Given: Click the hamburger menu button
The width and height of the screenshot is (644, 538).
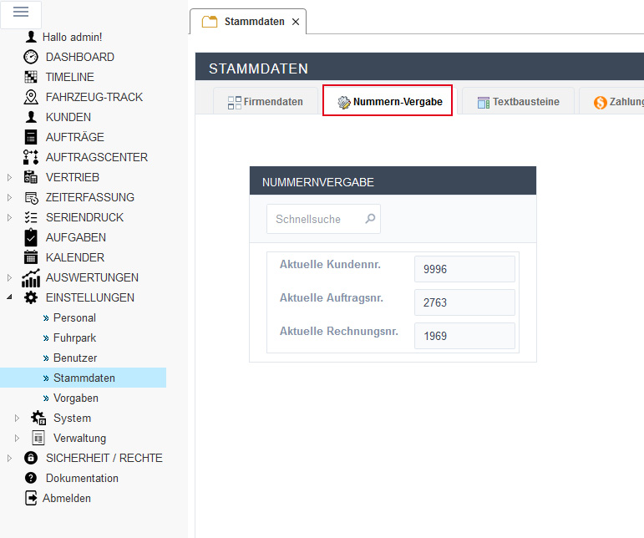Looking at the screenshot, I should (21, 12).
